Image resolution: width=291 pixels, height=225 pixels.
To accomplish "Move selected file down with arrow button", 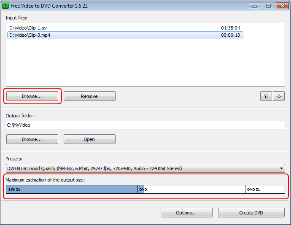I will click(278, 96).
